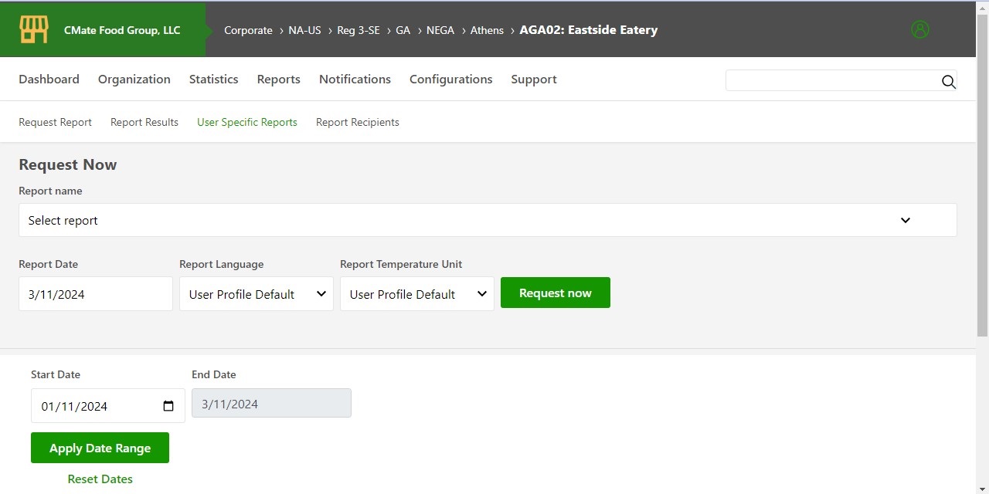Click the Reset Dates link
This screenshot has height=494, width=989.
click(x=100, y=479)
